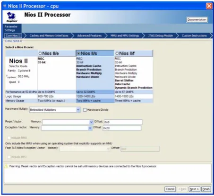214x196 pixels.
Task: Go to MMU and MPU Settings tab
Action: [x=125, y=36]
